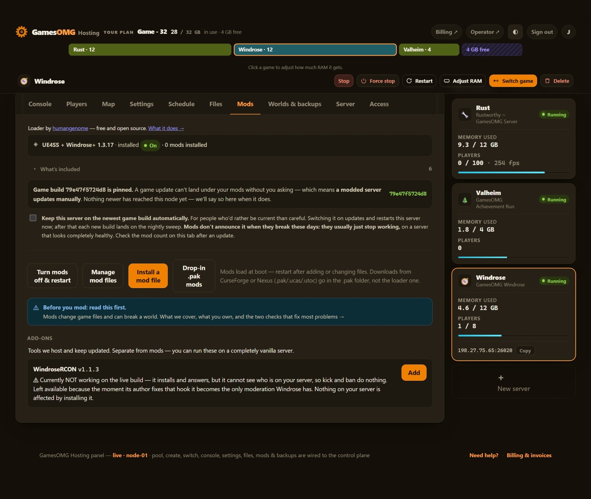Sign out of the hosting panel
591x499 pixels.
542,32
